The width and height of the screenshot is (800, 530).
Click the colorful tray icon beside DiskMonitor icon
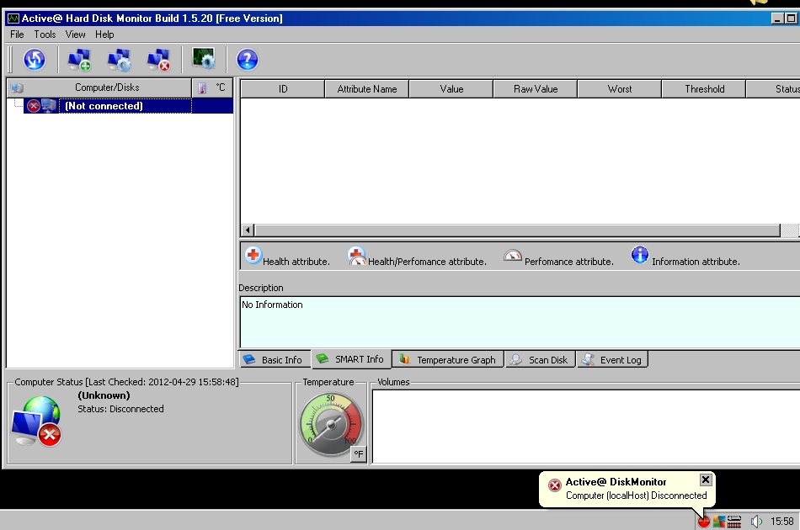point(719,522)
